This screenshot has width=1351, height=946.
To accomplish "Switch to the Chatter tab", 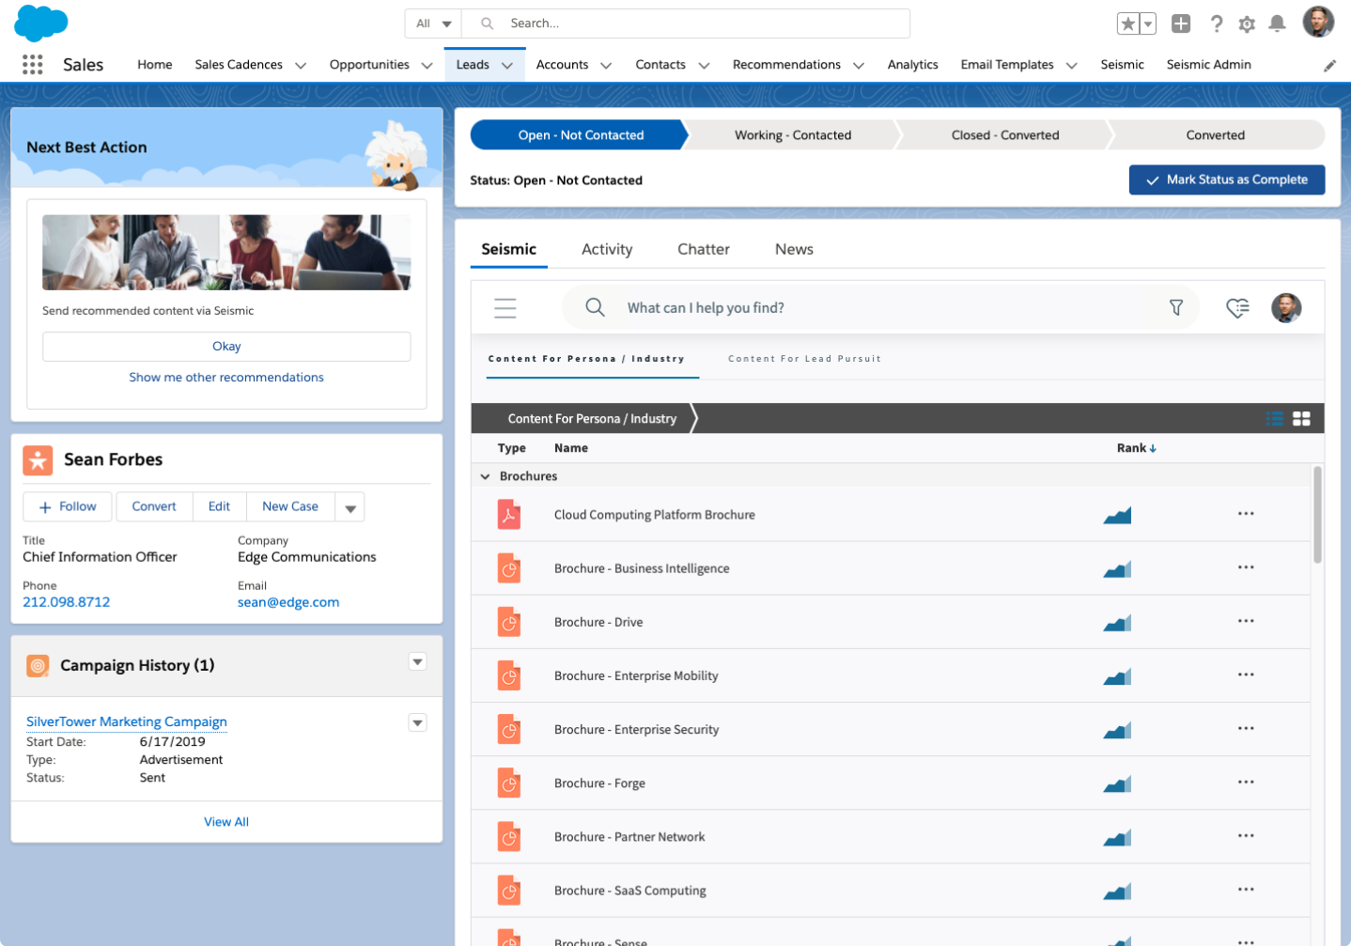I will [704, 249].
